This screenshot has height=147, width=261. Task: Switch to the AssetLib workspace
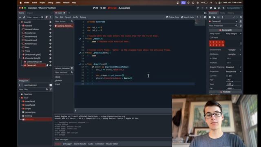(x=124, y=8)
